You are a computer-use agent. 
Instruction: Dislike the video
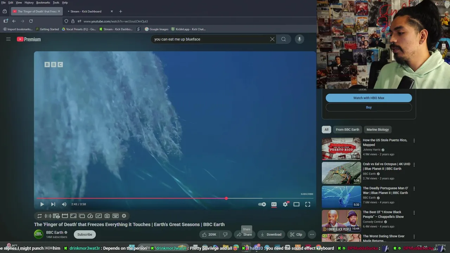pyautogui.click(x=225, y=234)
